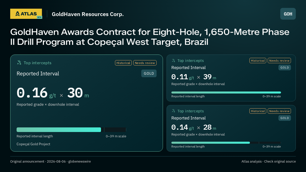Select the GoldHaven Resources Corp. company name
Screen dimensions: 306x172
(x=88, y=14)
